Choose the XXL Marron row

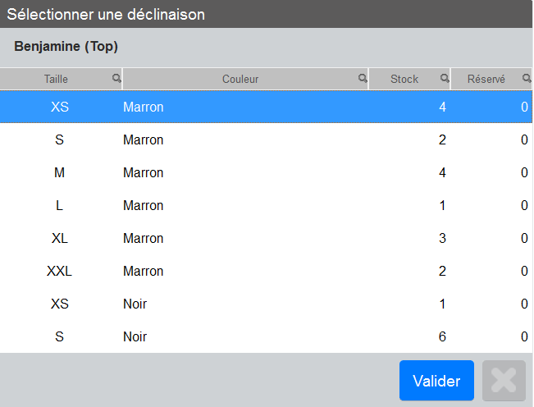(x=266, y=271)
